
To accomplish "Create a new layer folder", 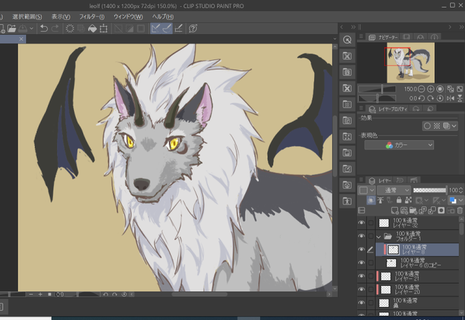I will coord(413,211).
